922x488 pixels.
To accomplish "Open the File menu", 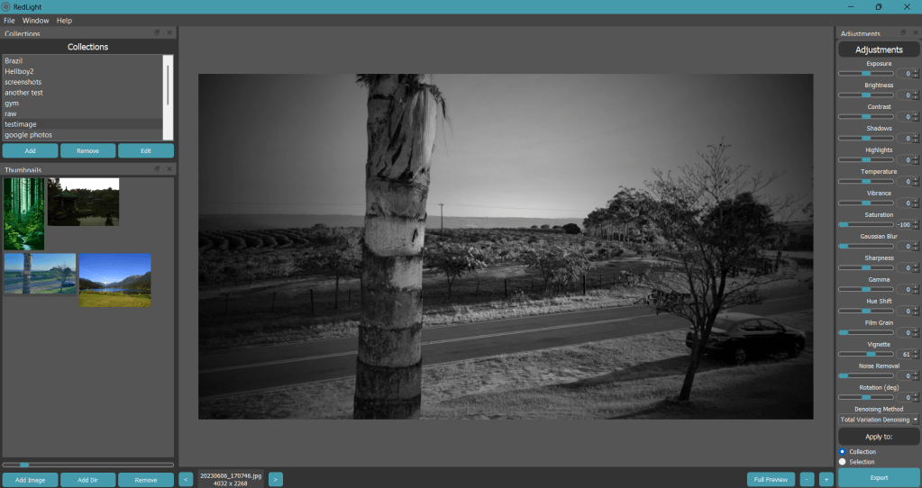I will [9, 20].
